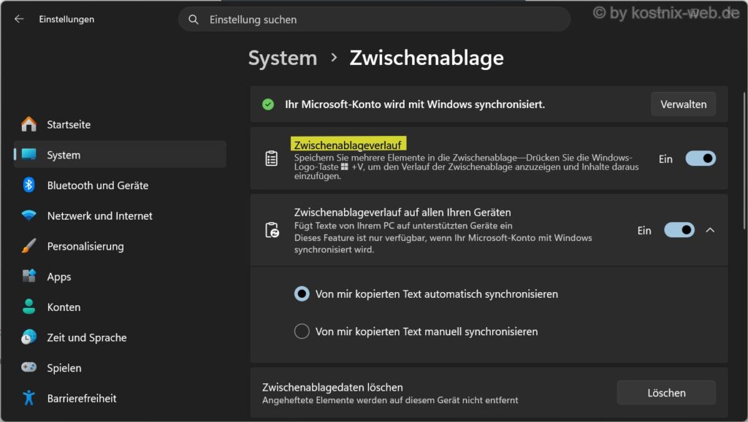Click Löschen to clear clipboard data

point(666,393)
